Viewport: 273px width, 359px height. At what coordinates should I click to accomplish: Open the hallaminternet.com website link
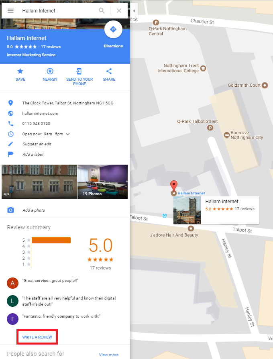pos(40,113)
